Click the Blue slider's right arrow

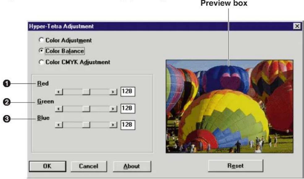click(x=113, y=125)
